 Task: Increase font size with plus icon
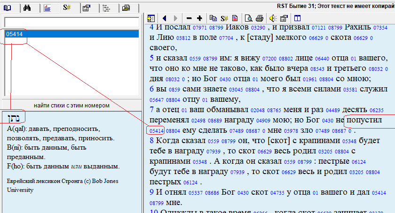click(x=199, y=18)
